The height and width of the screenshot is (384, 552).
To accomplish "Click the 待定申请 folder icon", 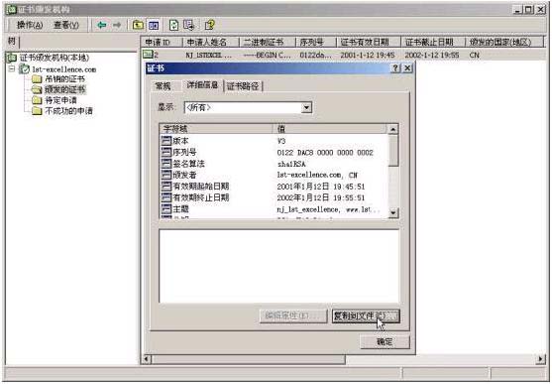I will coord(37,100).
